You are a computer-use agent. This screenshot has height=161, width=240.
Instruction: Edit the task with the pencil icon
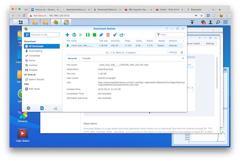(101, 35)
